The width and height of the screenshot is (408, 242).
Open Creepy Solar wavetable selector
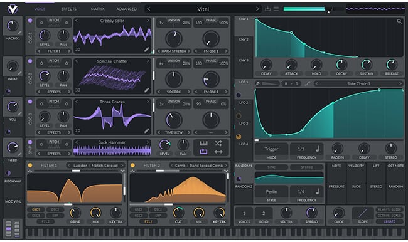[x=112, y=21]
